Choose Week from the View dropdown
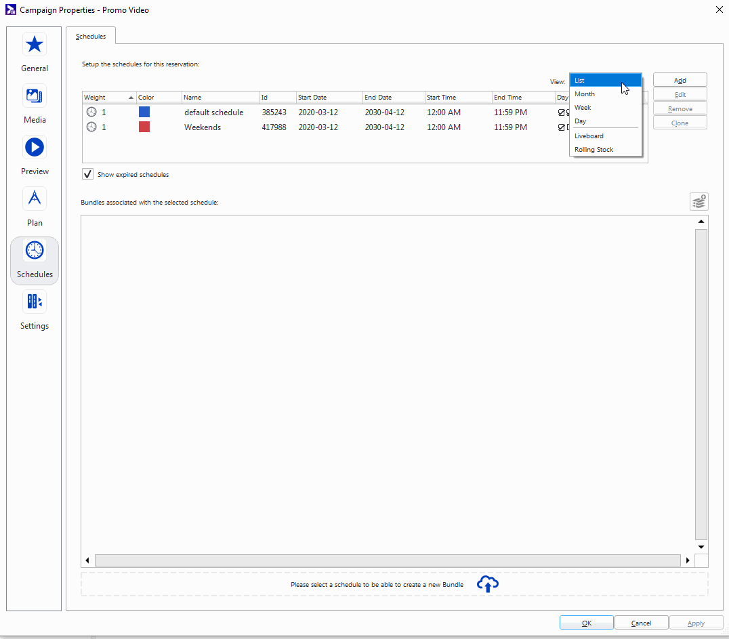 tap(583, 108)
